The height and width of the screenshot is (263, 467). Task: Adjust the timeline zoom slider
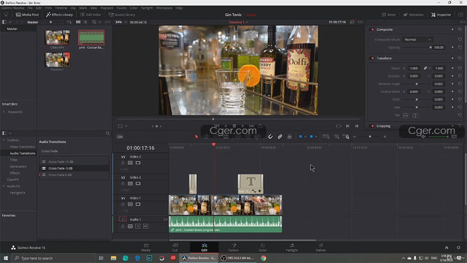(x=369, y=137)
